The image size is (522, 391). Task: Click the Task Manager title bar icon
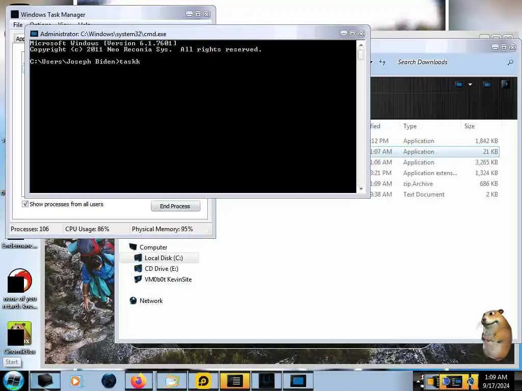click(15, 14)
